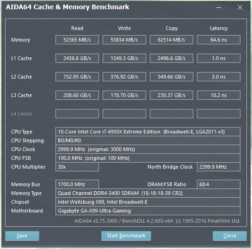The height and width of the screenshot is (249, 252).
Task: Select L2 Cache Latency 3.0 ns
Action: [219, 77]
